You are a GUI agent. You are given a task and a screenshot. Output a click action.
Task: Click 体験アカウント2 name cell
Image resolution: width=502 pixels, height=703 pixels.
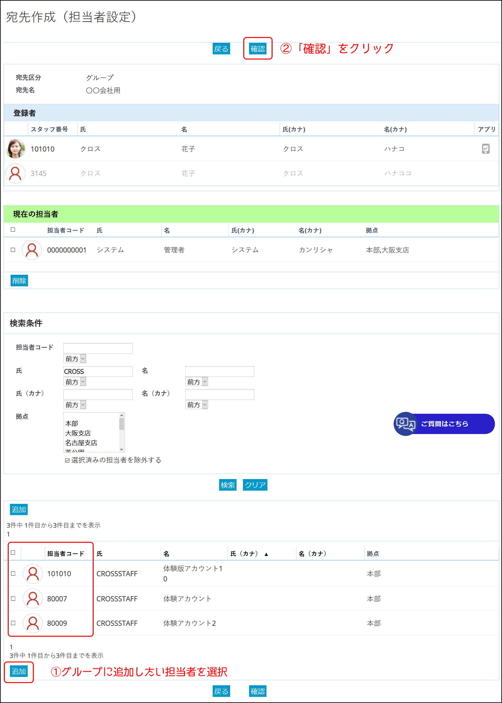190,623
